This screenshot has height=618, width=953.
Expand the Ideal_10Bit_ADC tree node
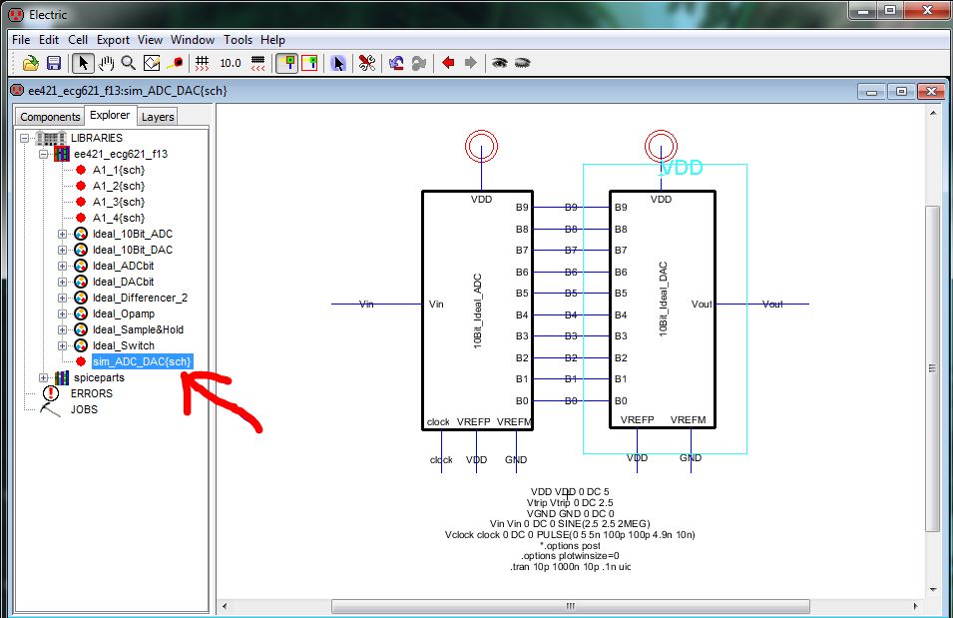62,234
